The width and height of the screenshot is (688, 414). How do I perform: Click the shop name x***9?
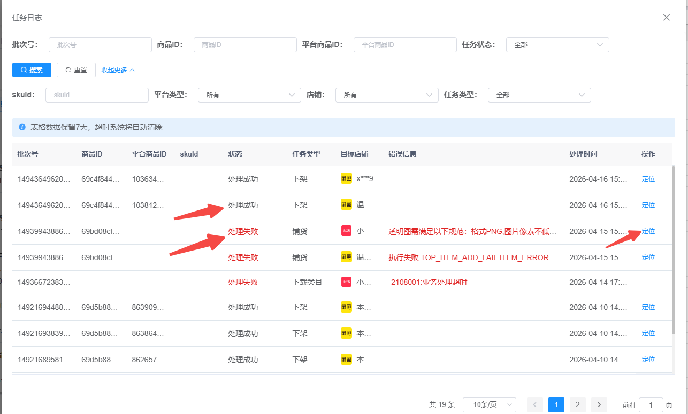pos(365,179)
